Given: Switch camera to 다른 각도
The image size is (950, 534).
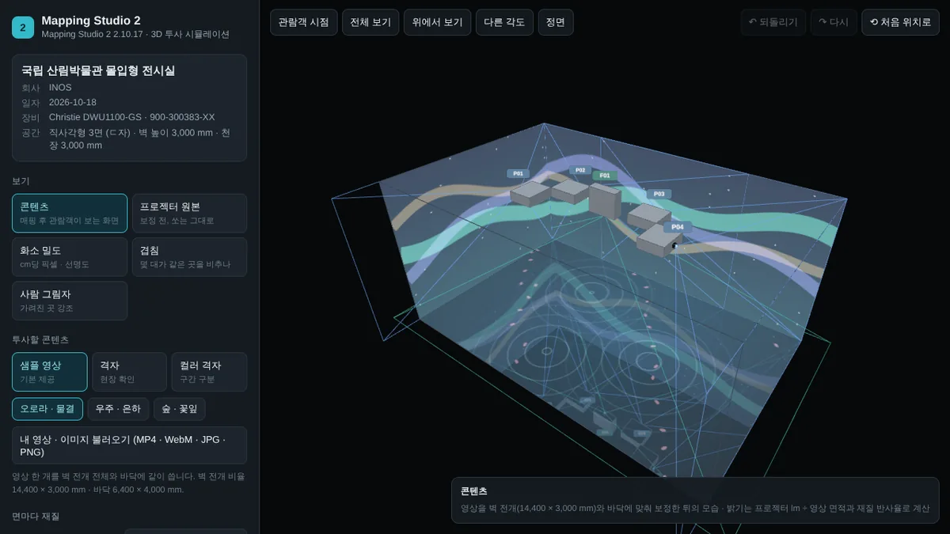Looking at the screenshot, I should tap(505, 22).
